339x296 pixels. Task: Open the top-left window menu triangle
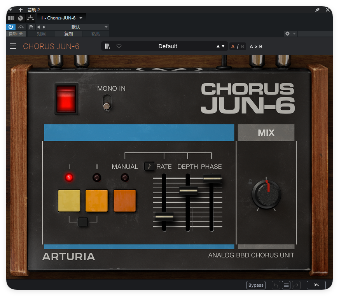(10, 9)
